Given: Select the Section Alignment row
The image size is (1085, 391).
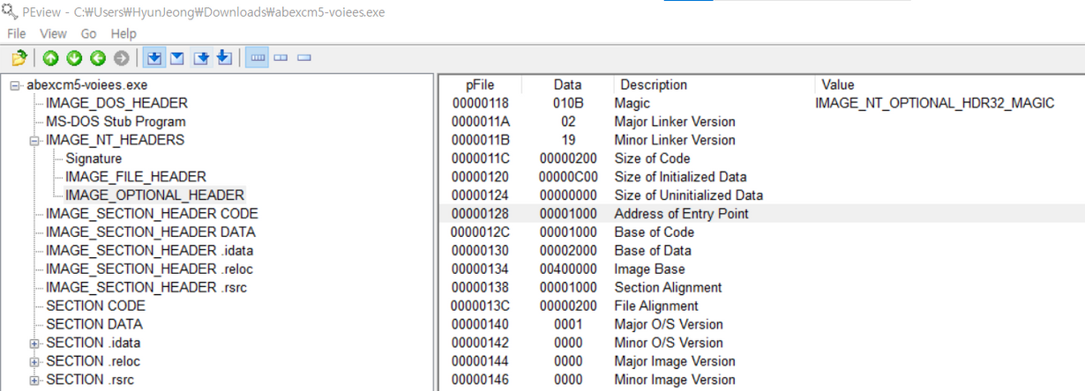Looking at the screenshot, I should (x=762, y=288).
